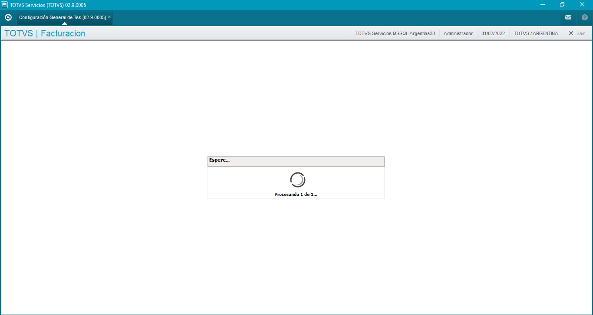This screenshot has width=593, height=315.
Task: Click the Procesando 1 de 1... message
Action: click(x=296, y=195)
